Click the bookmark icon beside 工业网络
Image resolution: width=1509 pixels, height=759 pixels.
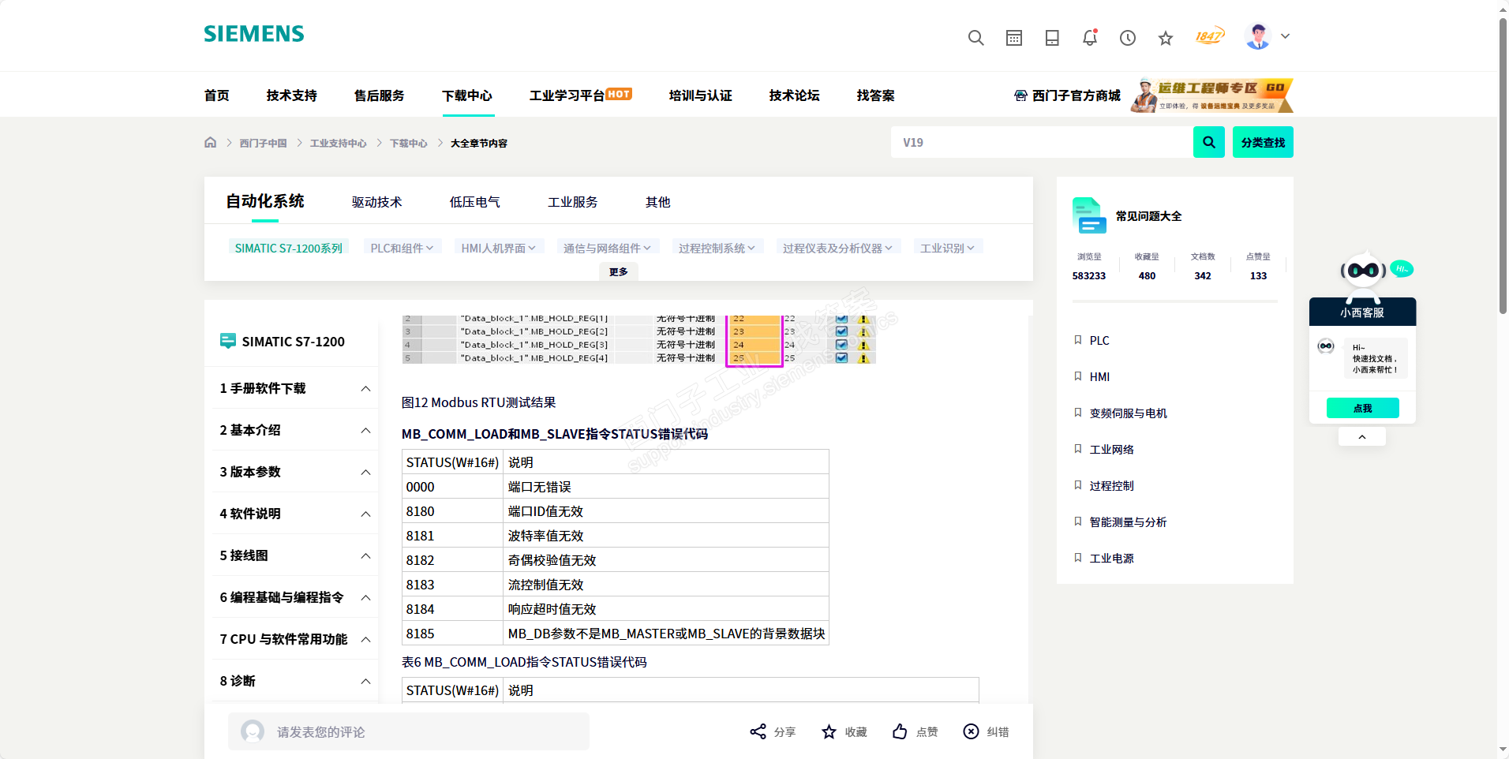coord(1078,449)
